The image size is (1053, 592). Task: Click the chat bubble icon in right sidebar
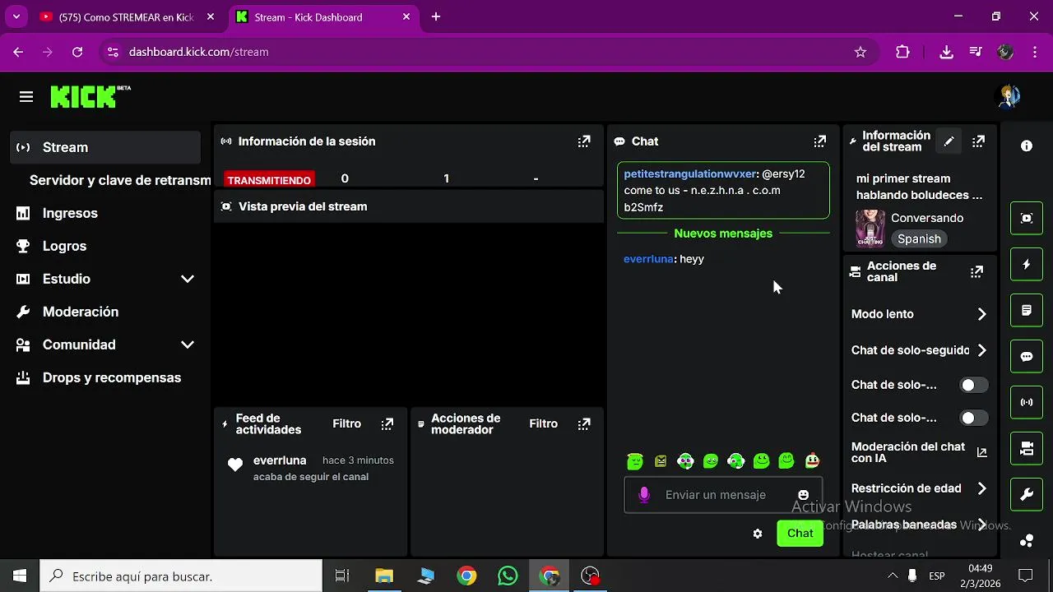tap(1027, 356)
